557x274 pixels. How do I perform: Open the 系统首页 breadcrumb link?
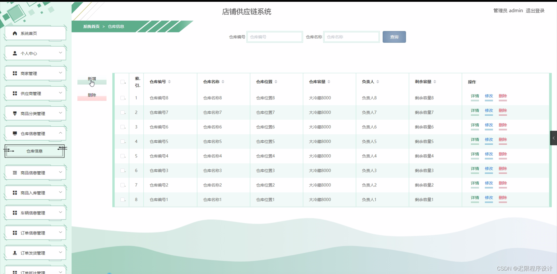91,26
